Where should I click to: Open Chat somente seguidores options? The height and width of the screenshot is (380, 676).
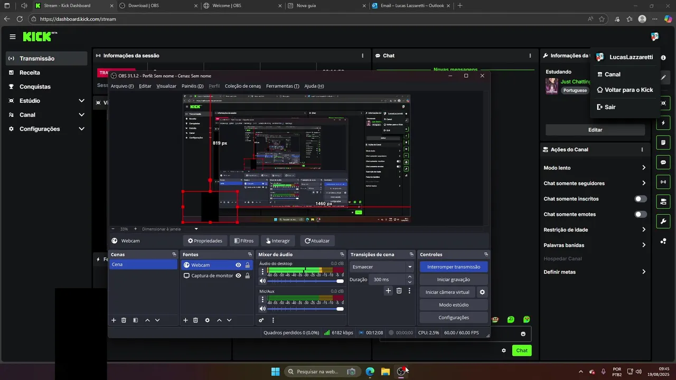595,183
